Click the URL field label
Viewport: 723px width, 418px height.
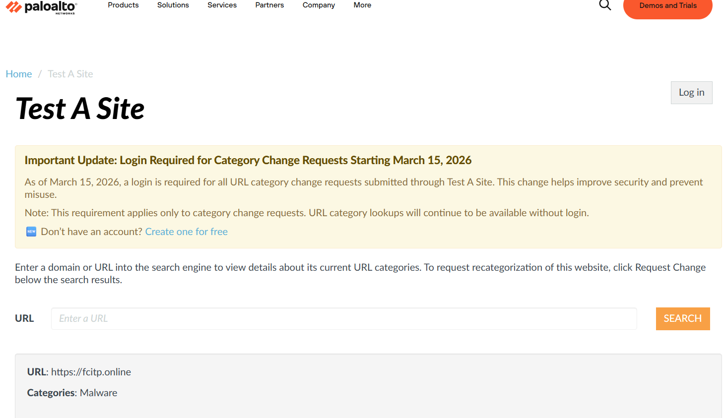24,318
